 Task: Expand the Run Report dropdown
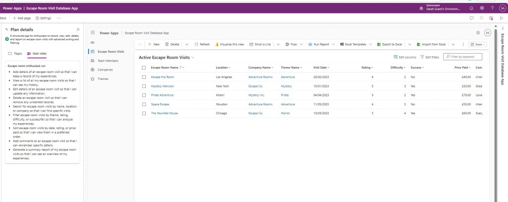coord(334,44)
